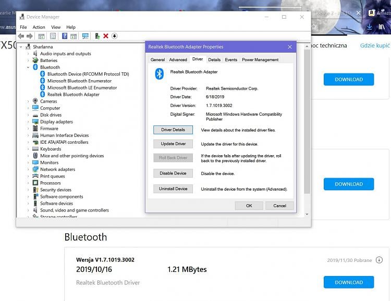Click DOWNLOAD for Realtek Bluetooth Driver
Screen dimensions: 391x301
349,282
